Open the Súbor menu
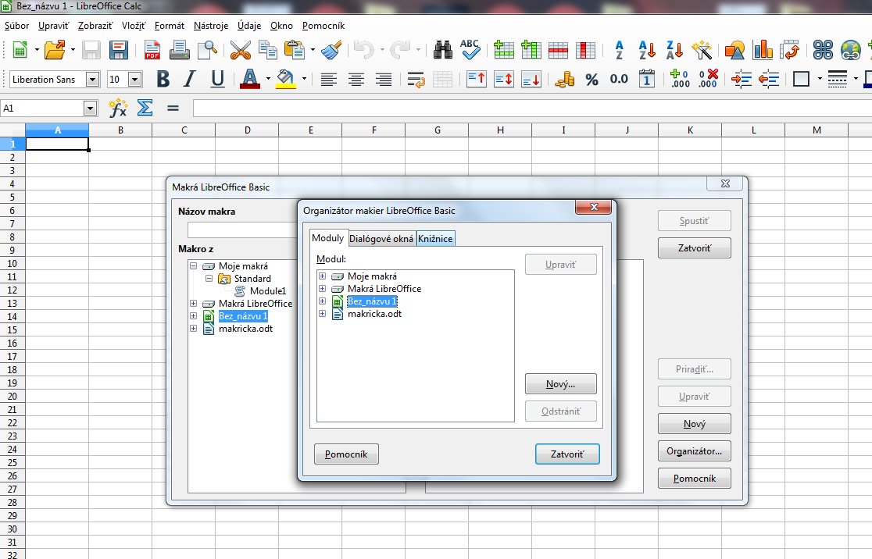Image resolution: width=872 pixels, height=559 pixels. point(16,26)
